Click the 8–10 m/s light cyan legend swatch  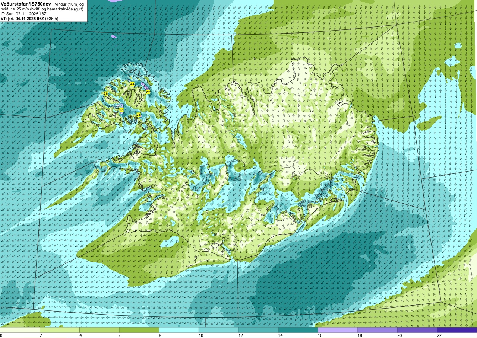point(179,330)
